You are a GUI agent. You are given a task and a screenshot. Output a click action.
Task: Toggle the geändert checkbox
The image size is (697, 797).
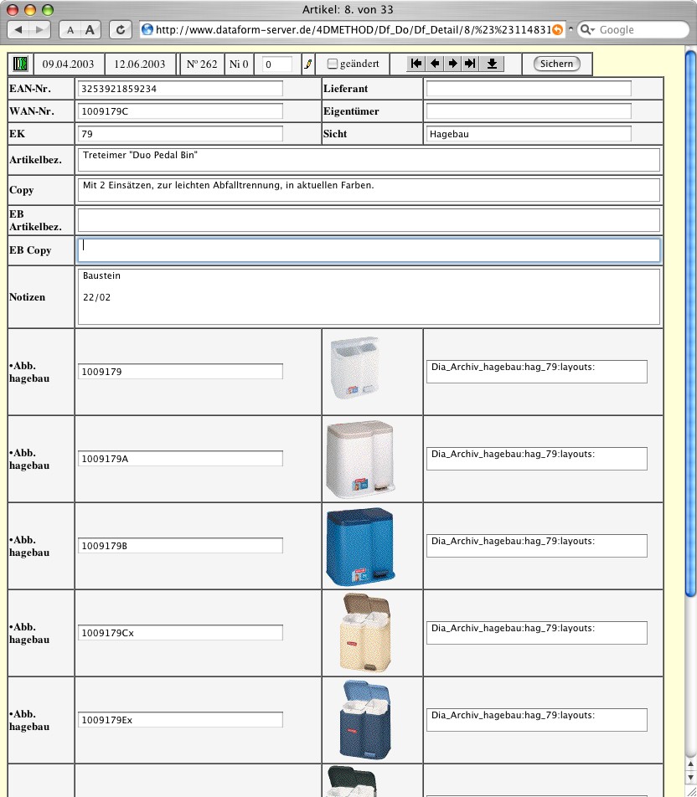pos(333,64)
